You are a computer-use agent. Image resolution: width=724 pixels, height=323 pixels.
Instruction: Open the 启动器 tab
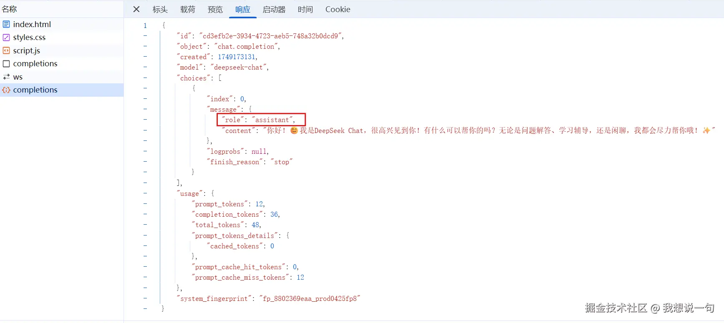tap(274, 9)
